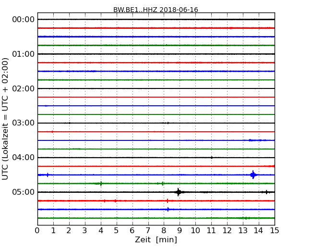Select the x-axis tick label 2

point(69,231)
